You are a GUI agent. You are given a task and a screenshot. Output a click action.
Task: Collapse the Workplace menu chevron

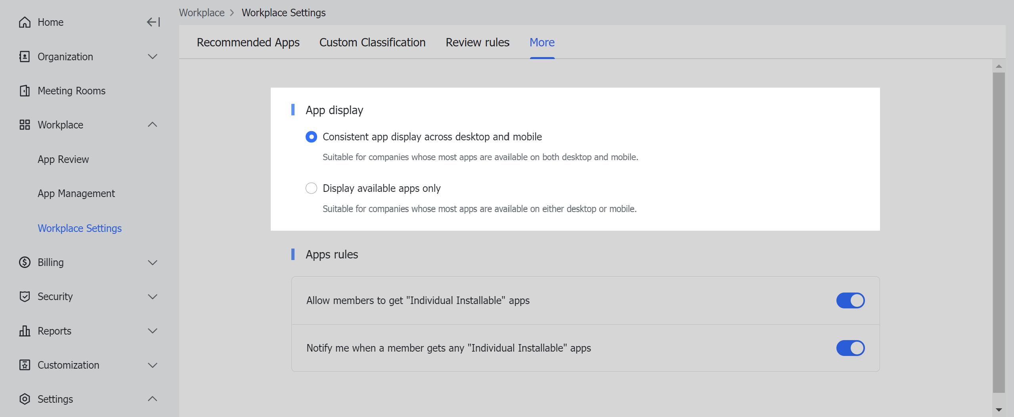click(153, 125)
